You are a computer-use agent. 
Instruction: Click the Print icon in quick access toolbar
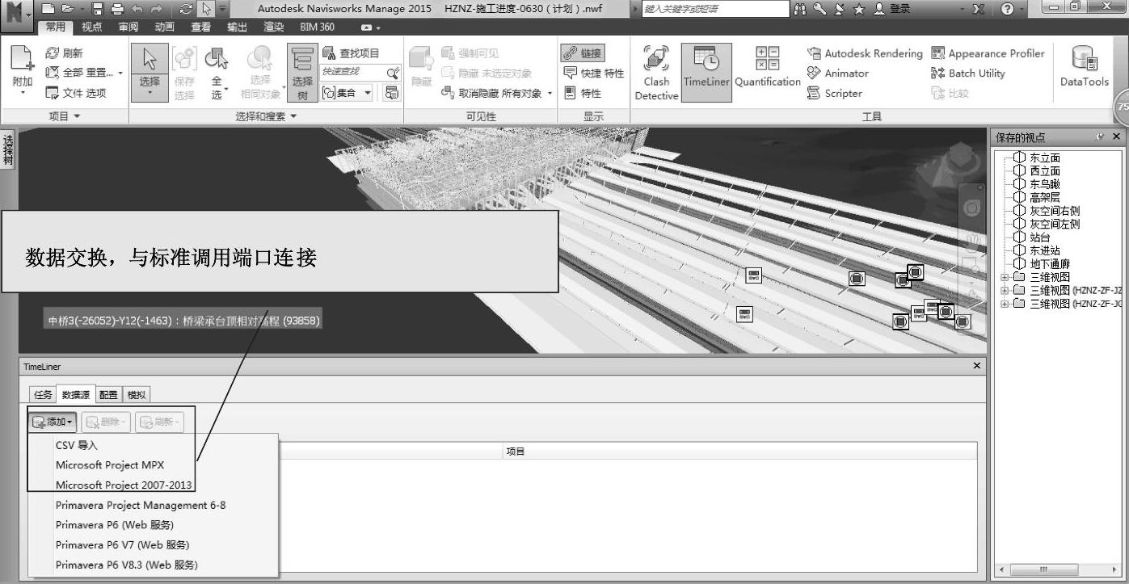pos(117,9)
